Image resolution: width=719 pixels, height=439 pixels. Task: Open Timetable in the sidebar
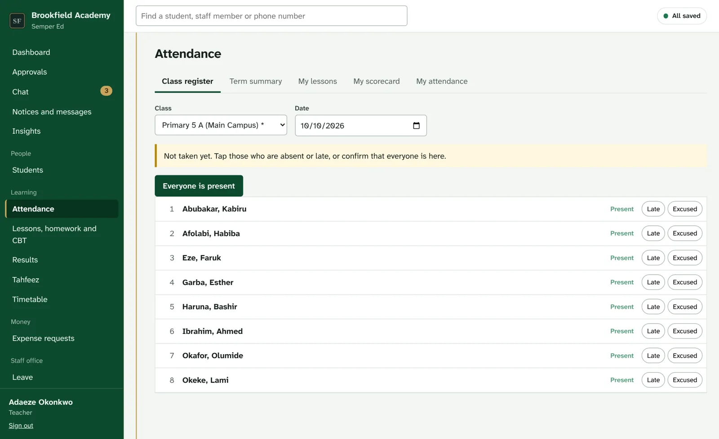point(62,299)
